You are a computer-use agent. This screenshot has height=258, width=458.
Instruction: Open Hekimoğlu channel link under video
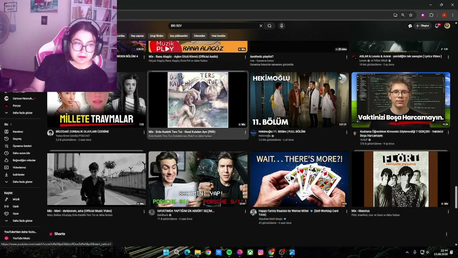coord(264,136)
